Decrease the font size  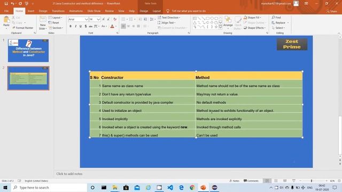[x=108, y=19]
